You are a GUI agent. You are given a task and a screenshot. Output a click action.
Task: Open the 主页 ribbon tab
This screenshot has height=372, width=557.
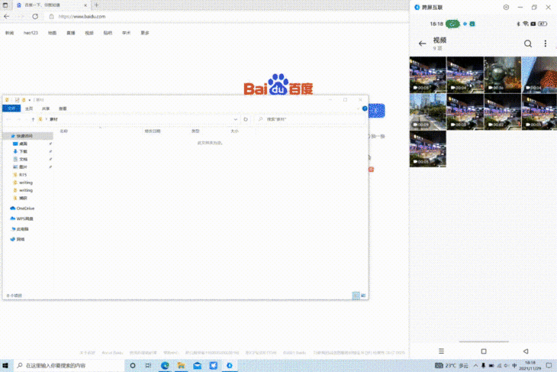pos(29,108)
